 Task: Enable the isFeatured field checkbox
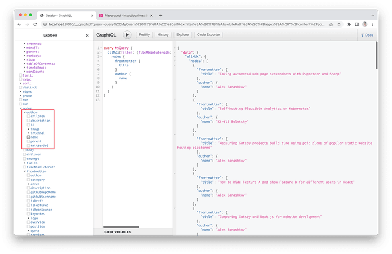point(29,205)
